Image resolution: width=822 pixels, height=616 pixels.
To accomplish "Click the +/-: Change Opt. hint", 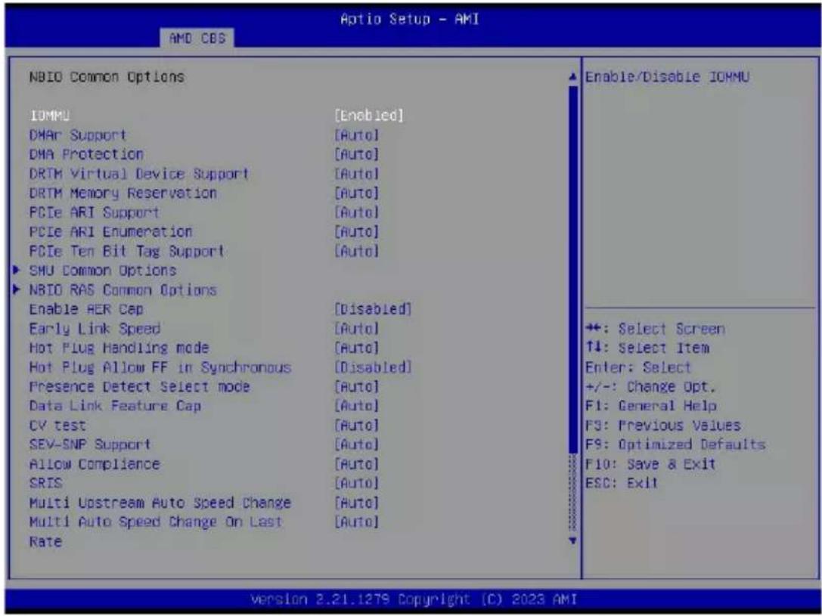I will point(650,387).
